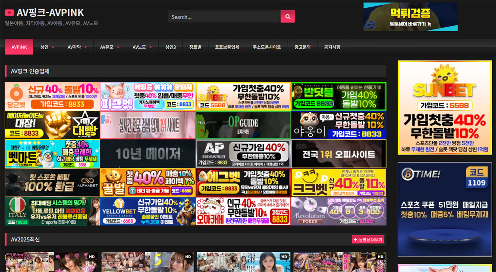
Task: Click the OP GUIDE banner in the grid
Action: pos(243,125)
